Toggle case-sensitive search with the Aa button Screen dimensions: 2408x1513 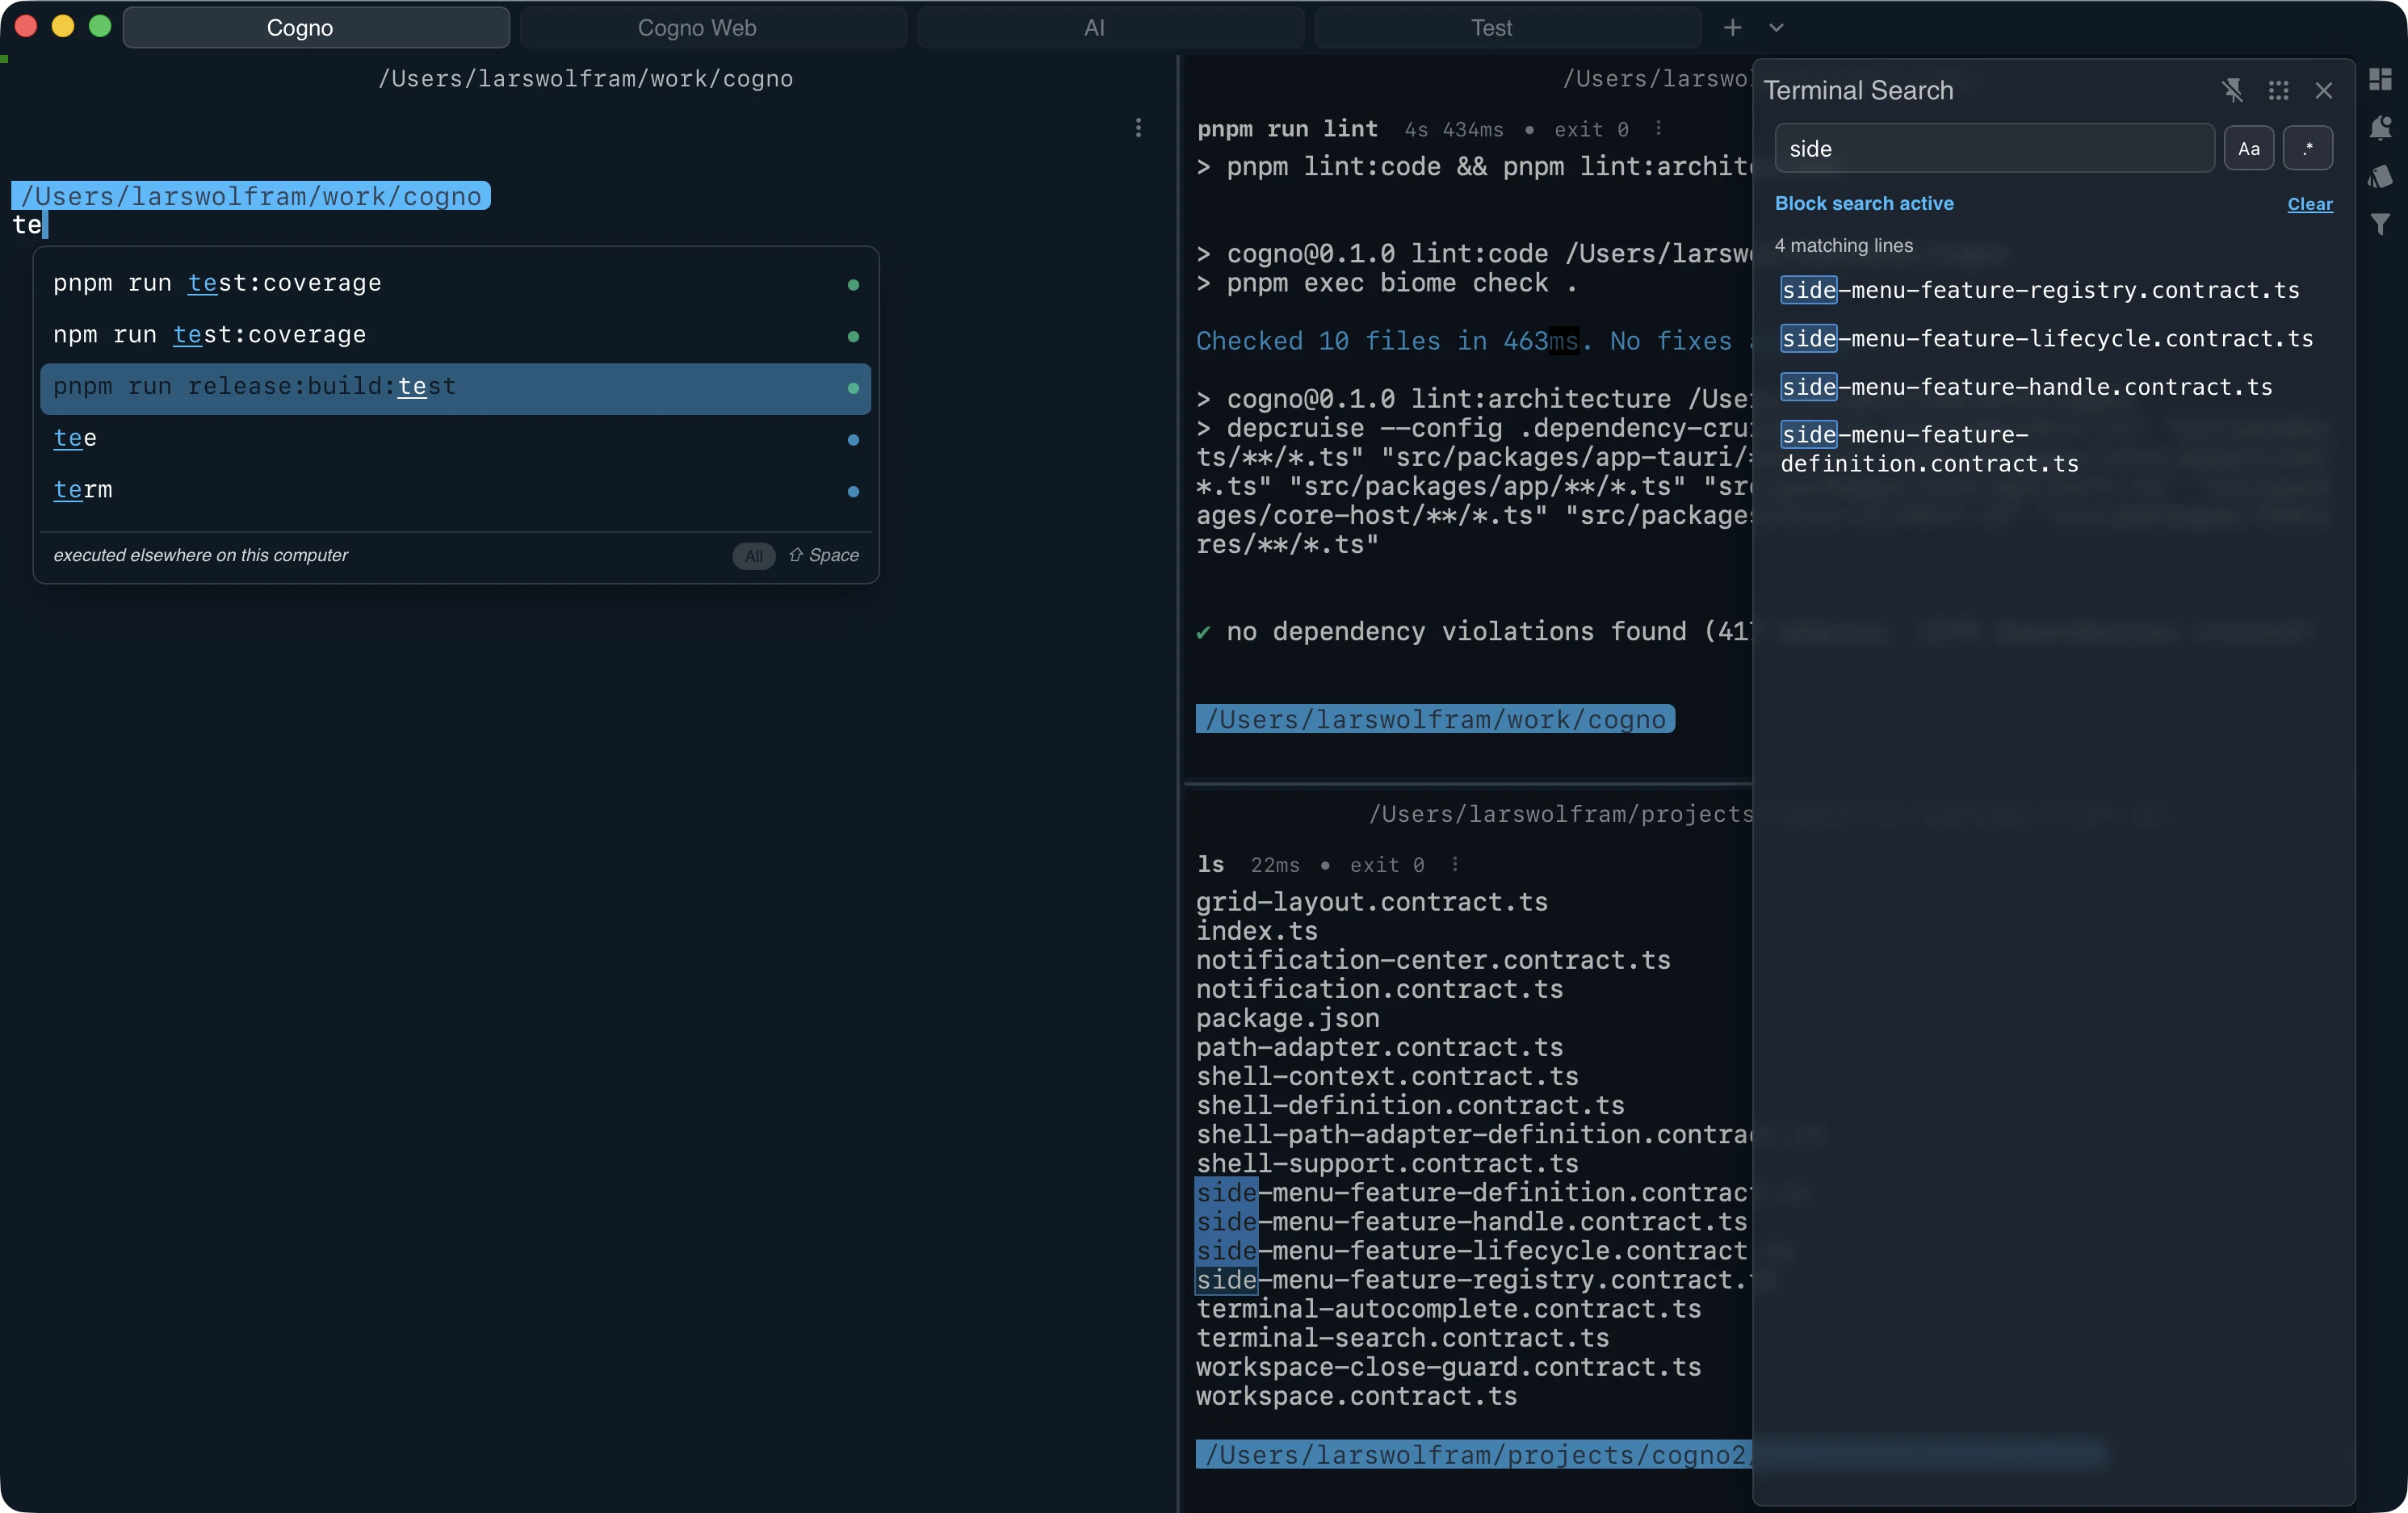pyautogui.click(x=2249, y=148)
